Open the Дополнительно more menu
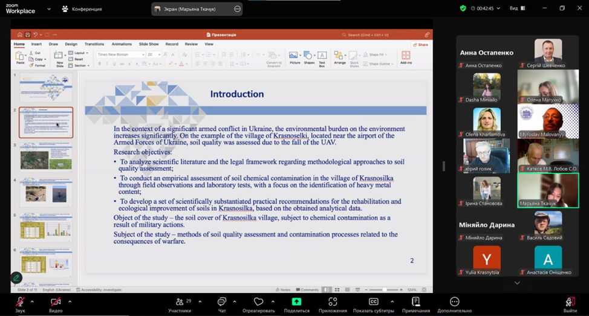589x316 pixels. [x=455, y=305]
